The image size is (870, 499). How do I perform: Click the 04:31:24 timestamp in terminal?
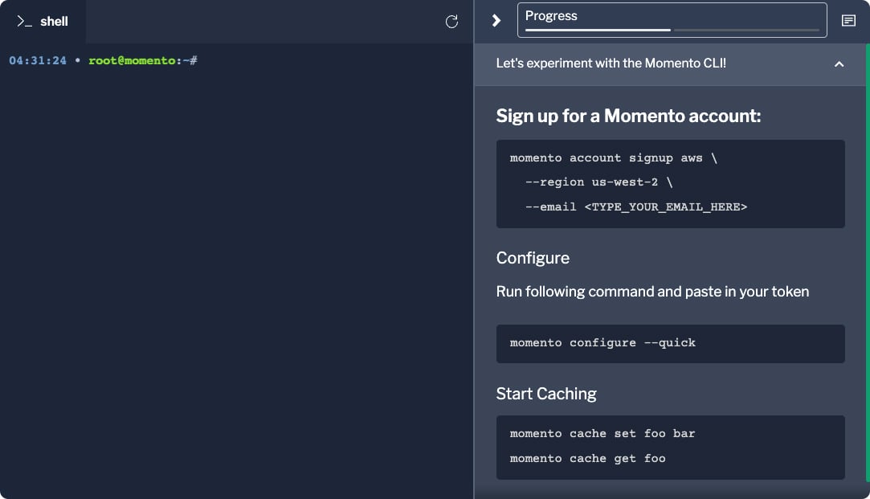[38, 60]
